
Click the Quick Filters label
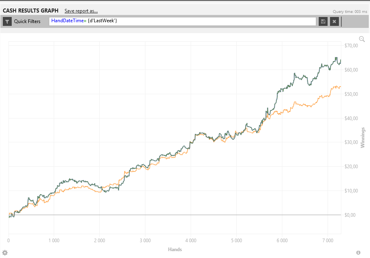pos(27,21)
